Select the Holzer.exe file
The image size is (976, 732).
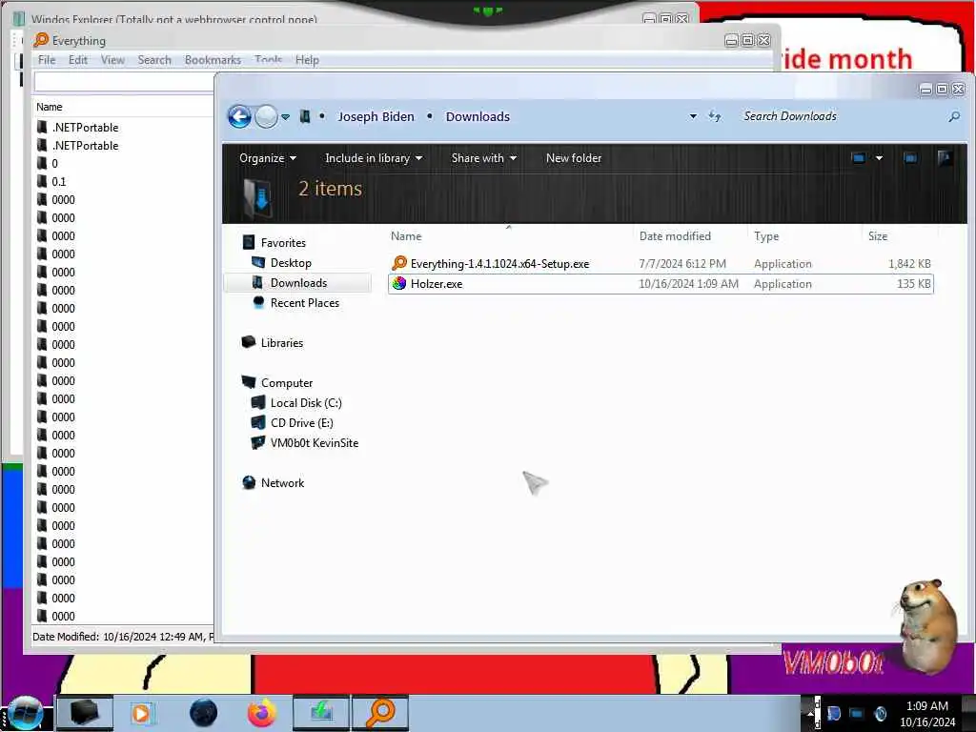[x=661, y=284]
